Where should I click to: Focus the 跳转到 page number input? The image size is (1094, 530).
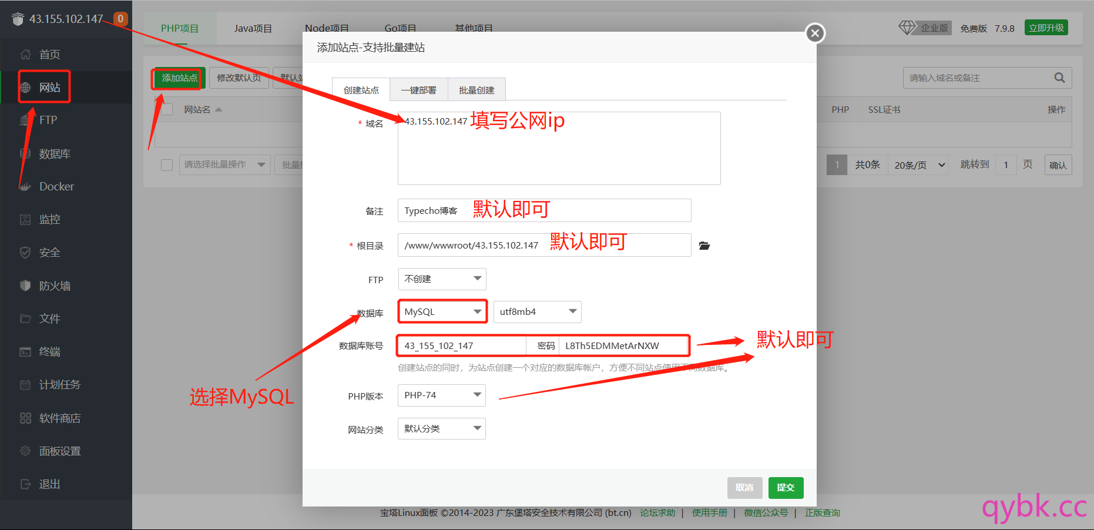[x=1006, y=165]
